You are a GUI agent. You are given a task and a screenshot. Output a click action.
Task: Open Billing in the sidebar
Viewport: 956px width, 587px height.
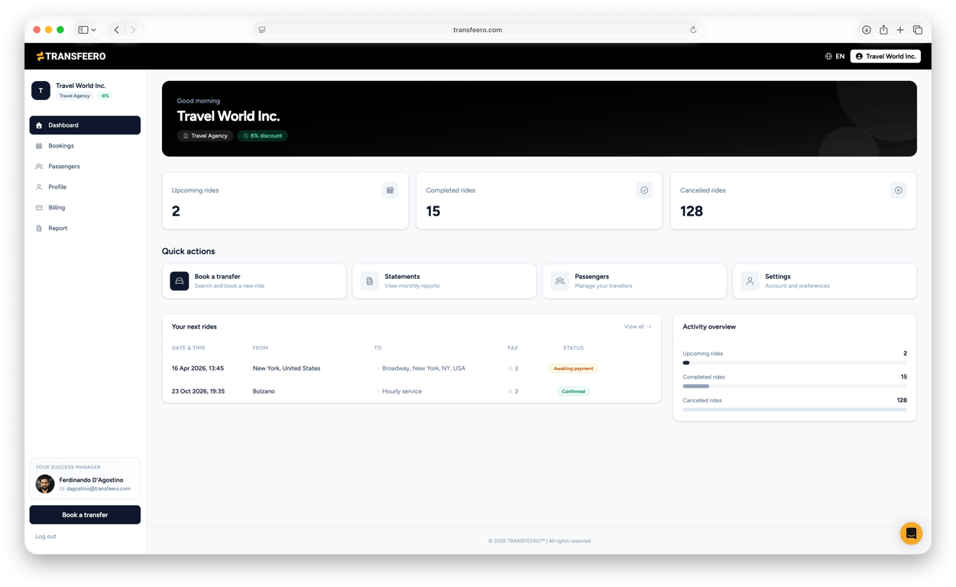click(85, 208)
